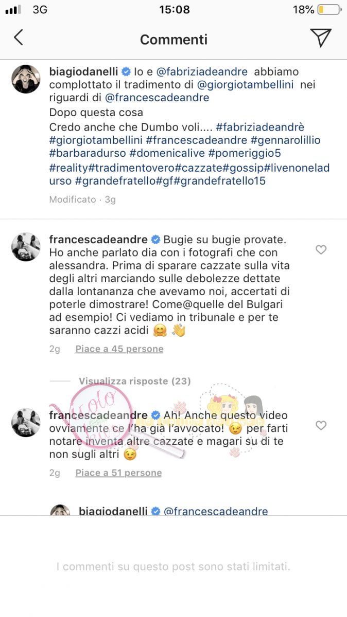
Task: Tap the battery icon in status bar
Action: click(x=328, y=10)
